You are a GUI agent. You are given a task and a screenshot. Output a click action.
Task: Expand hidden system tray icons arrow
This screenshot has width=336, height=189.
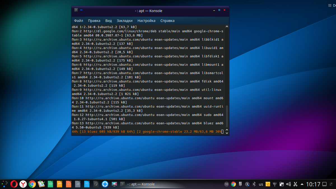[302, 184]
